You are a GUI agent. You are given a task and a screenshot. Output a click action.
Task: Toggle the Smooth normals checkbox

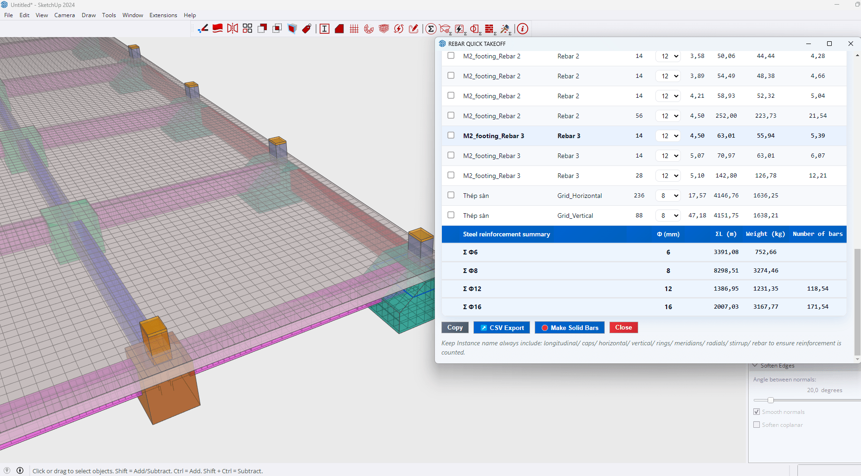click(757, 412)
